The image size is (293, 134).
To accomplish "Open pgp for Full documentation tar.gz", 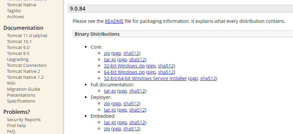I will (x=123, y=91).
